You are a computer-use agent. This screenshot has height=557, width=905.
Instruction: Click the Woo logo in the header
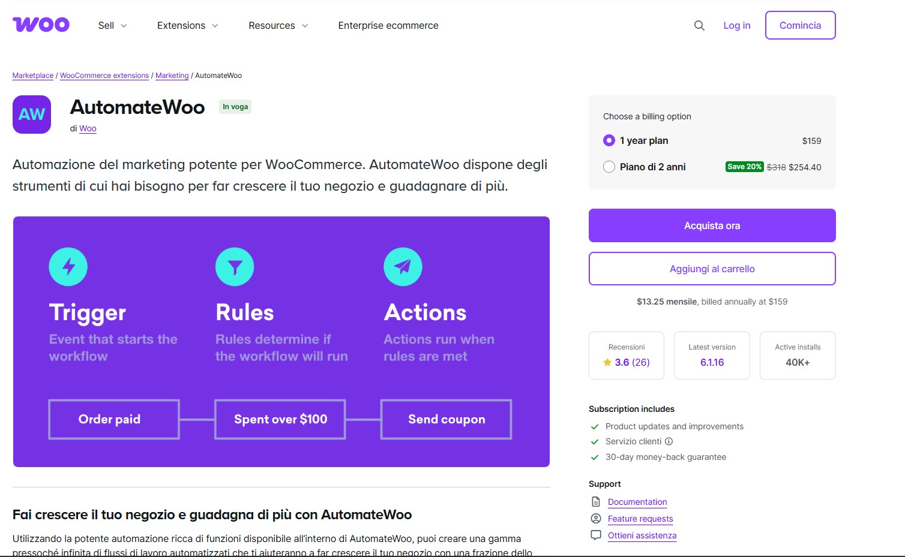click(x=41, y=25)
